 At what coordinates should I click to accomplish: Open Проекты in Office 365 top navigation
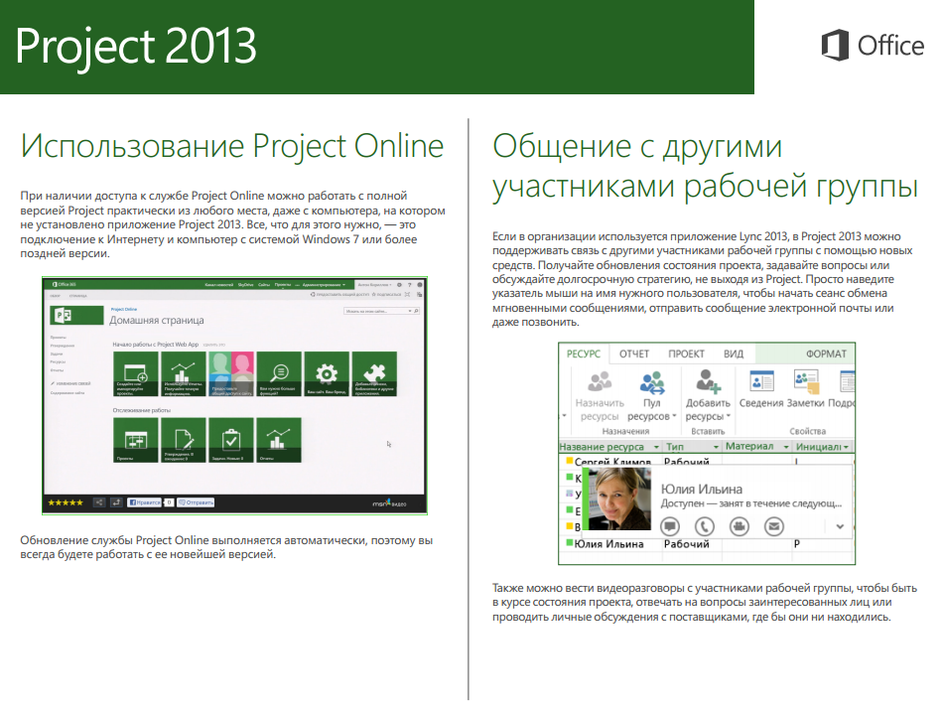(x=283, y=285)
